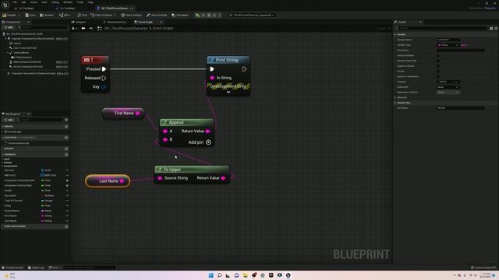499x280 pixels.
Task: Collapse the Default Value section
Action: 395,103
